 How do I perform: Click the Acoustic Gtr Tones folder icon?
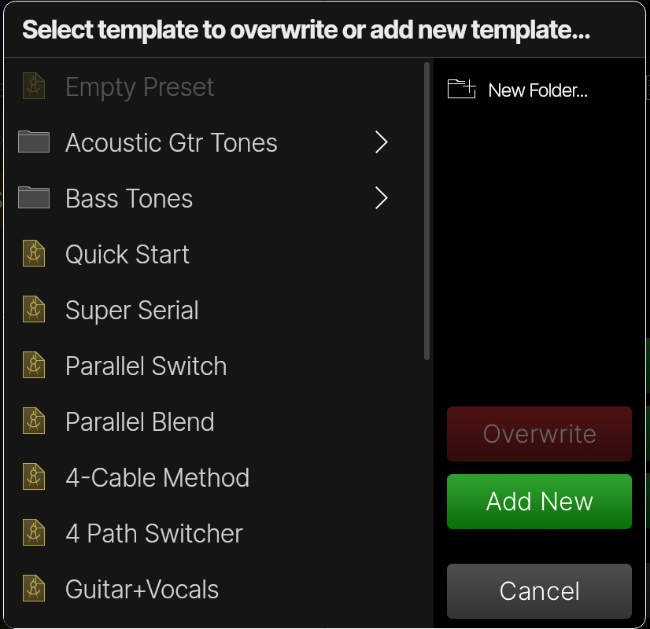point(34,142)
